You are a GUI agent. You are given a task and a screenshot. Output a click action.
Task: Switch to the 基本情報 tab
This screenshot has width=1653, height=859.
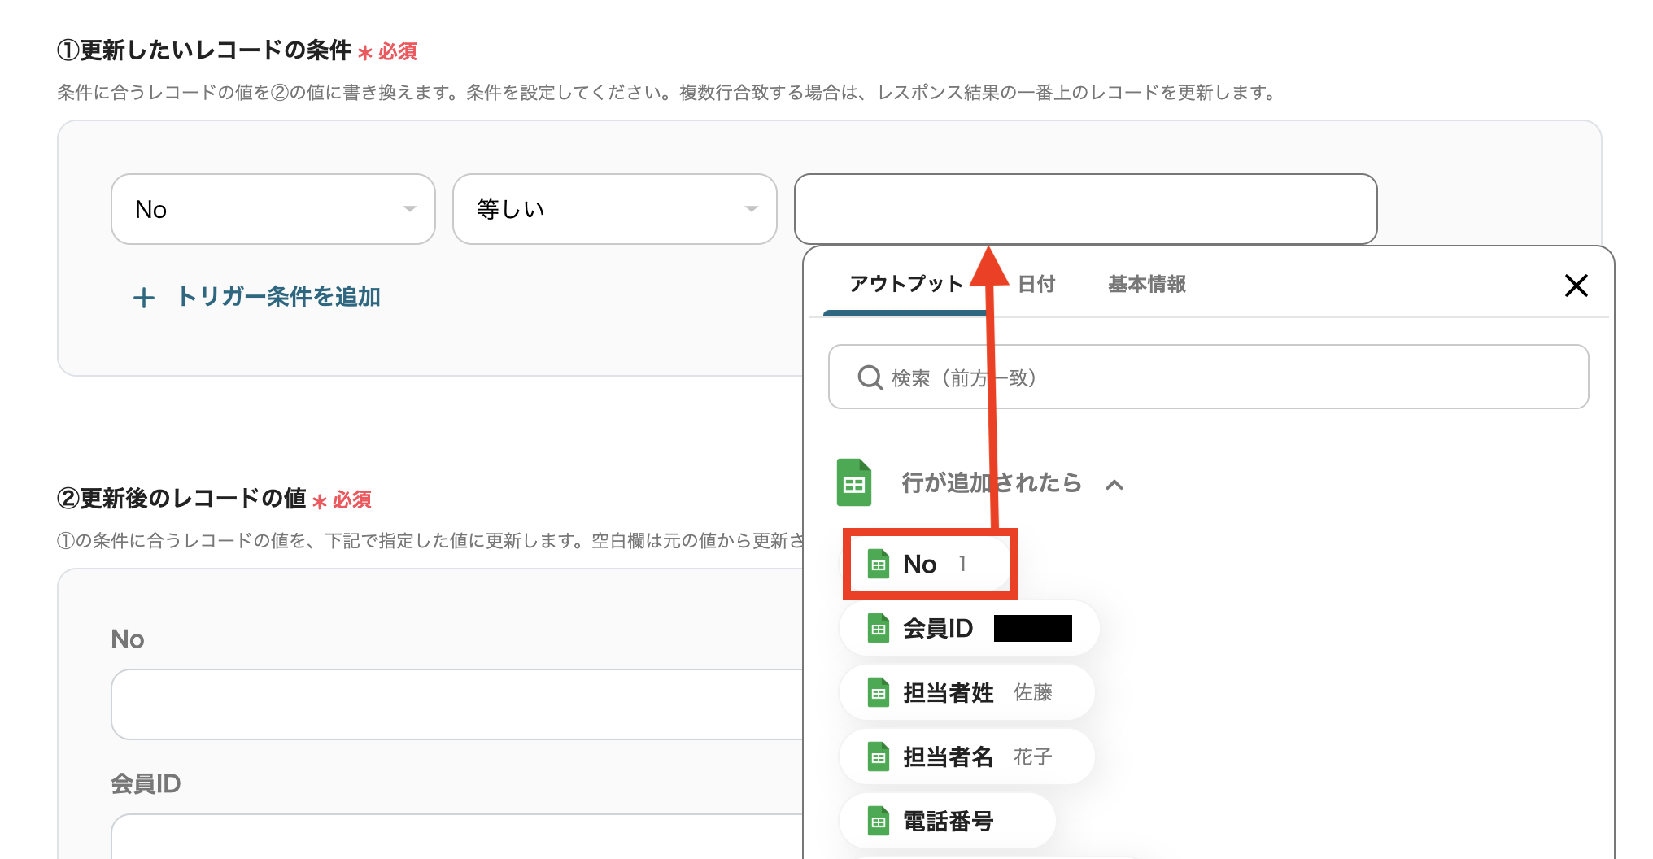pos(1145,284)
